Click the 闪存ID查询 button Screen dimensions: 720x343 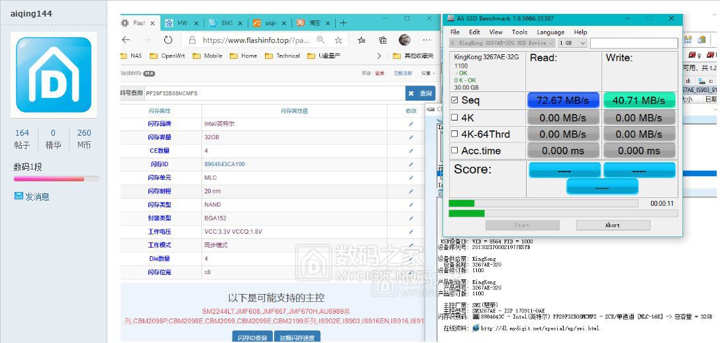(x=252, y=338)
